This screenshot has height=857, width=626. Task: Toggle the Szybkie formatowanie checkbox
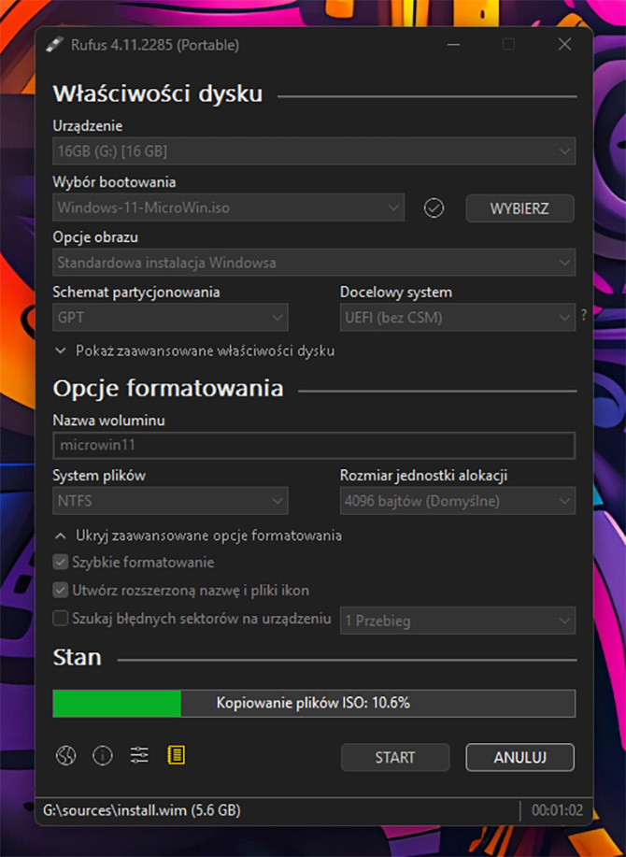tap(60, 562)
